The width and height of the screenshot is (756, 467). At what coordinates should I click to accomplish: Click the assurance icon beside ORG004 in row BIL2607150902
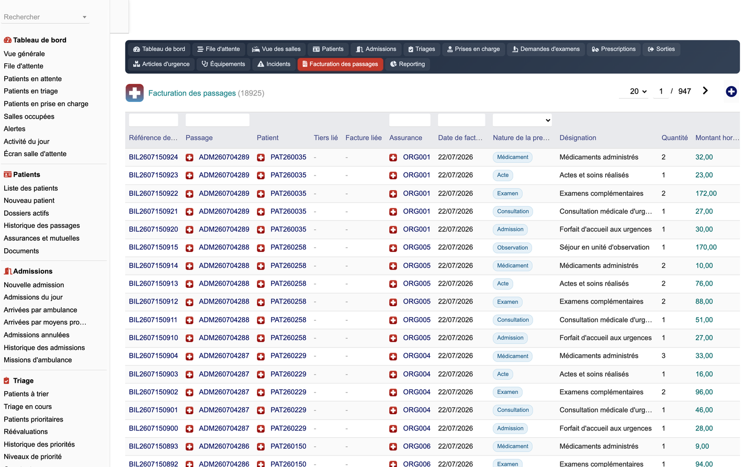(393, 392)
